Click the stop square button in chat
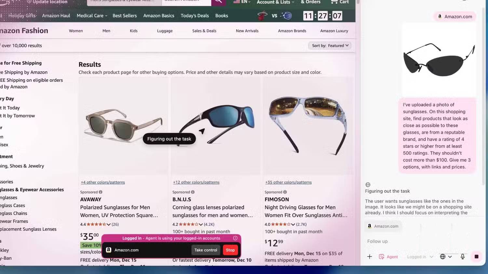Image resolution: width=488 pixels, height=274 pixels. click(x=476, y=256)
